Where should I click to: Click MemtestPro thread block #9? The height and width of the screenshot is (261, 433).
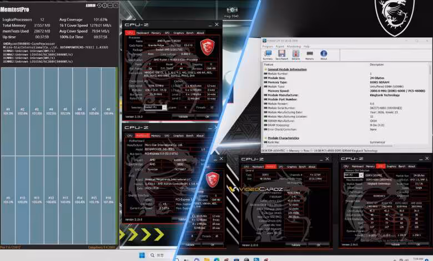[8, 200]
